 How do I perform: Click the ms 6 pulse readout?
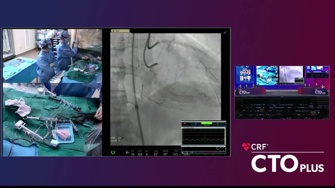147,153
